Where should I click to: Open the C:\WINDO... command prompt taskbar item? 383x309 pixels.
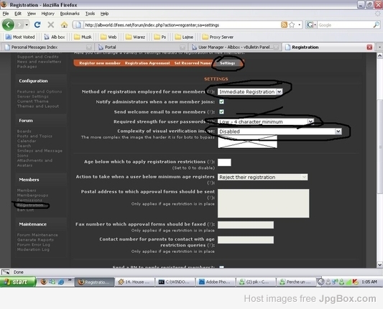pyautogui.click(x=175, y=282)
